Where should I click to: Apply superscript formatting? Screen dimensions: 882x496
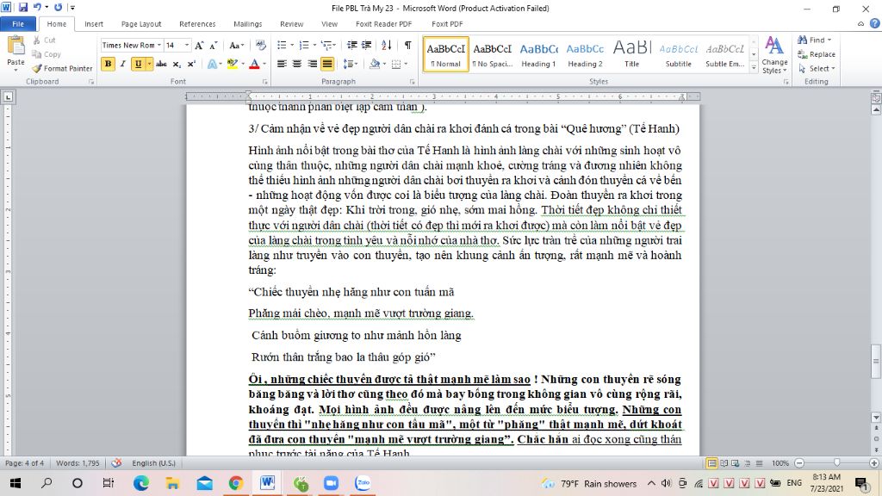191,64
